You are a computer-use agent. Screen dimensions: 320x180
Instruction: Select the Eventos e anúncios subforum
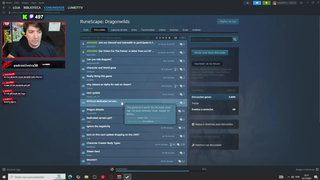[214, 109]
